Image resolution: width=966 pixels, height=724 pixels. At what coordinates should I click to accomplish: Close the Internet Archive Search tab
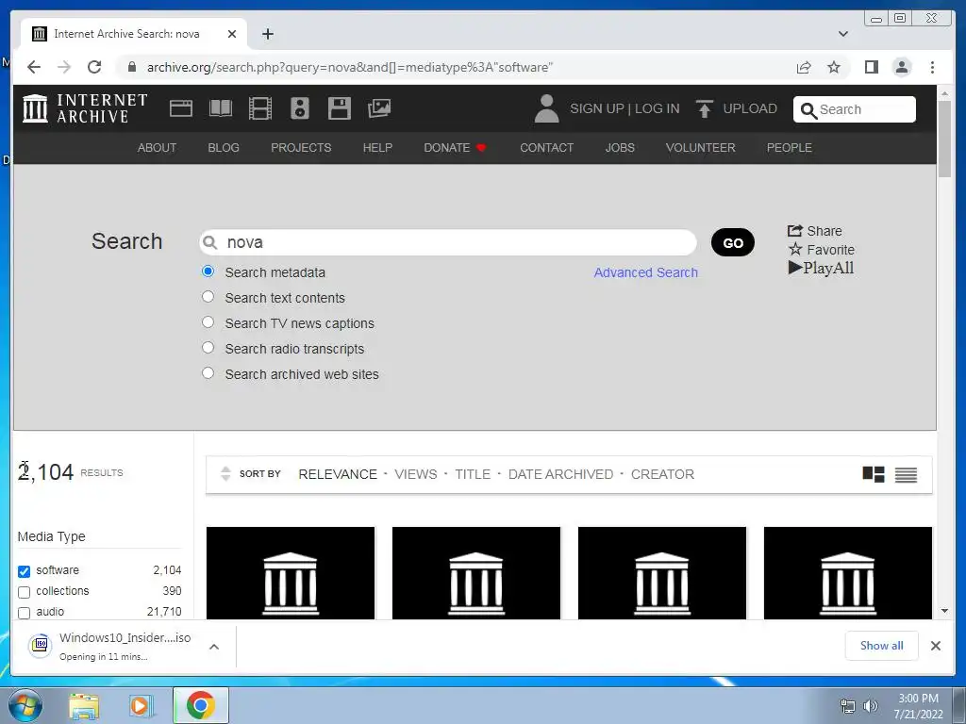(x=232, y=34)
